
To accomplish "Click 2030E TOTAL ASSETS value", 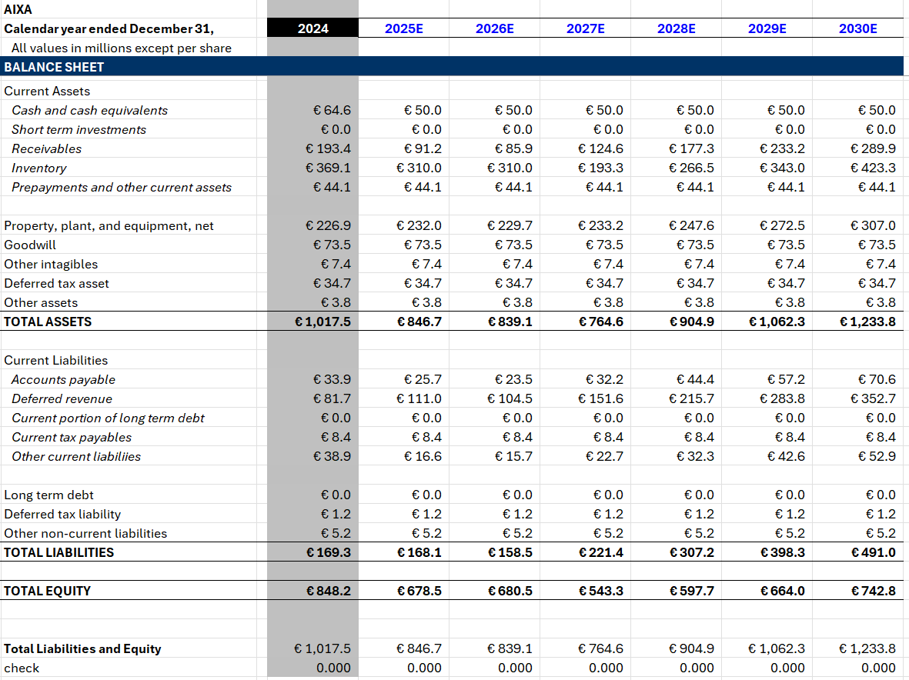I will coord(867,322).
